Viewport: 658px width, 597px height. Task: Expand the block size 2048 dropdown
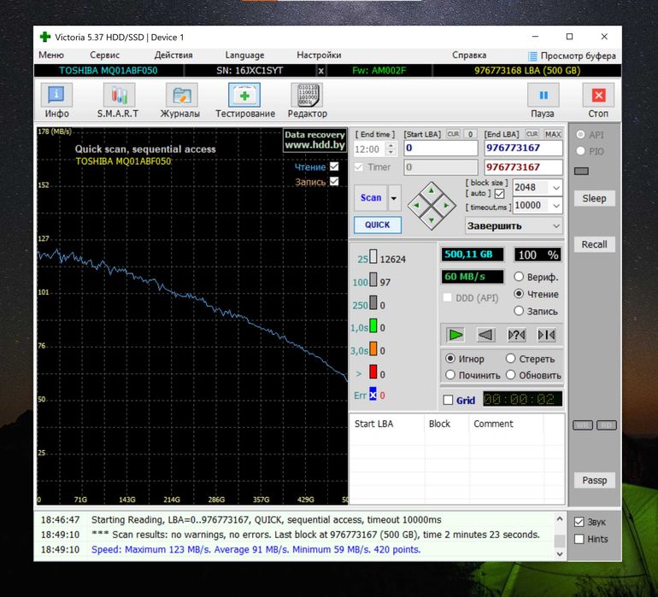click(x=555, y=188)
